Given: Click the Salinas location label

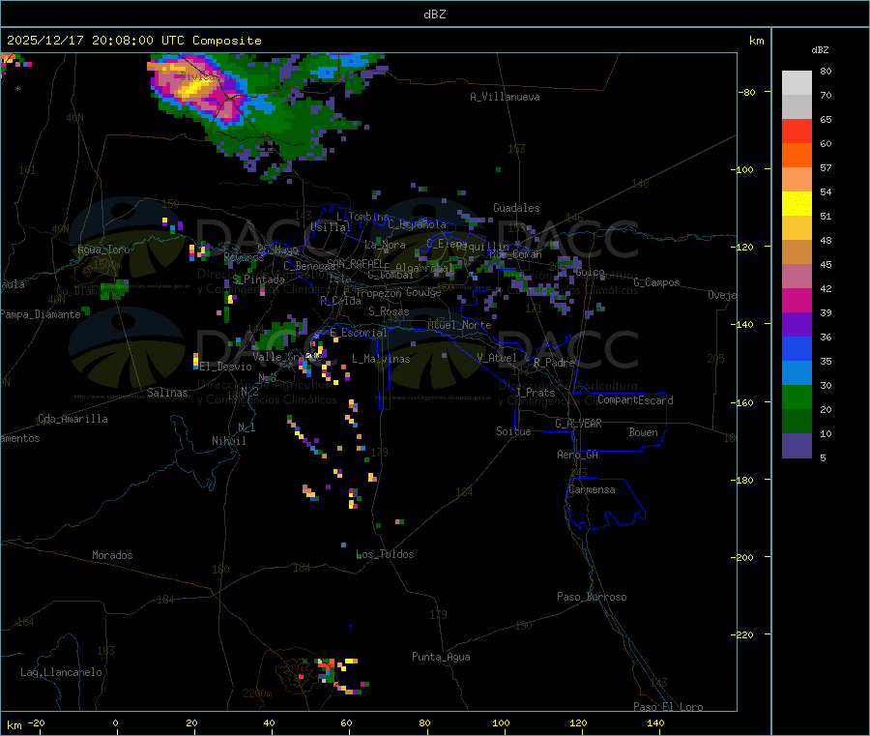Looking at the screenshot, I should click(x=167, y=393).
